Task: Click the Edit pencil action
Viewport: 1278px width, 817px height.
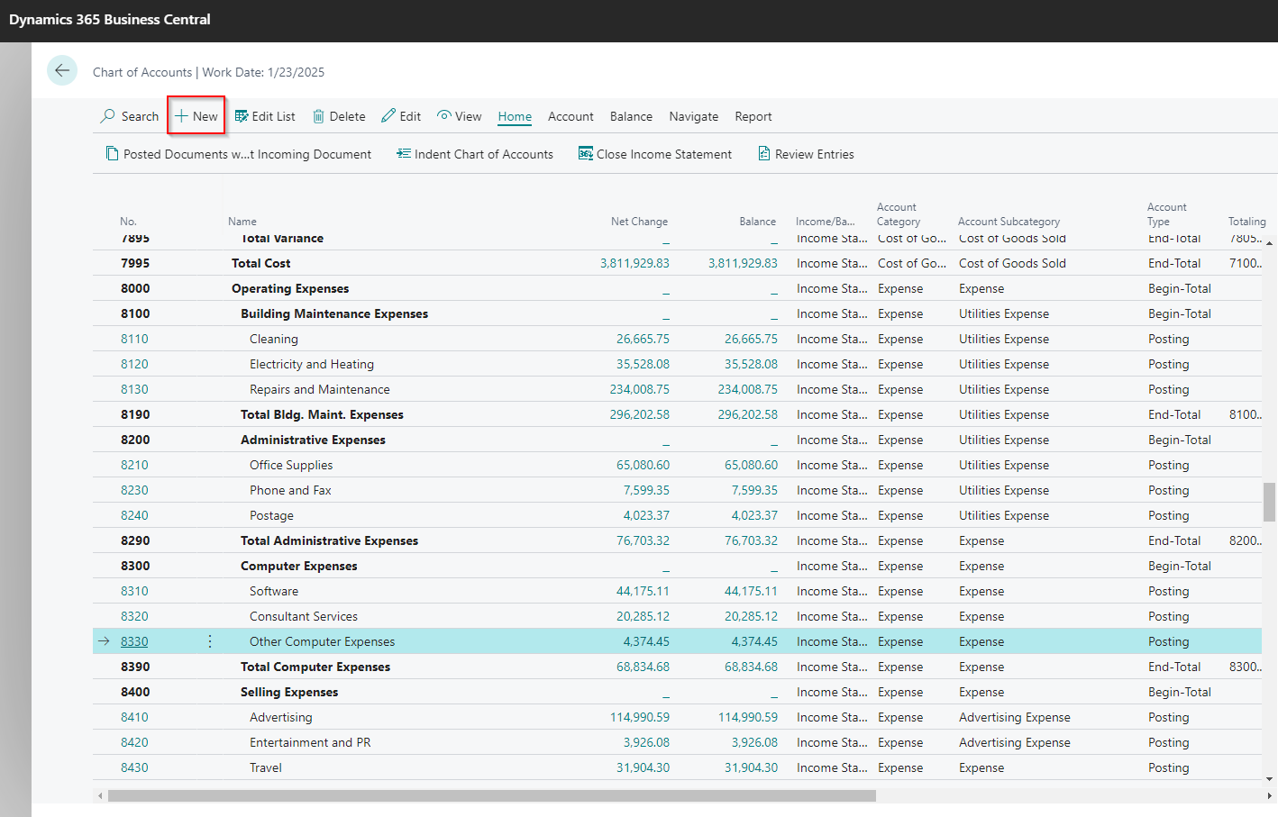Action: (401, 116)
